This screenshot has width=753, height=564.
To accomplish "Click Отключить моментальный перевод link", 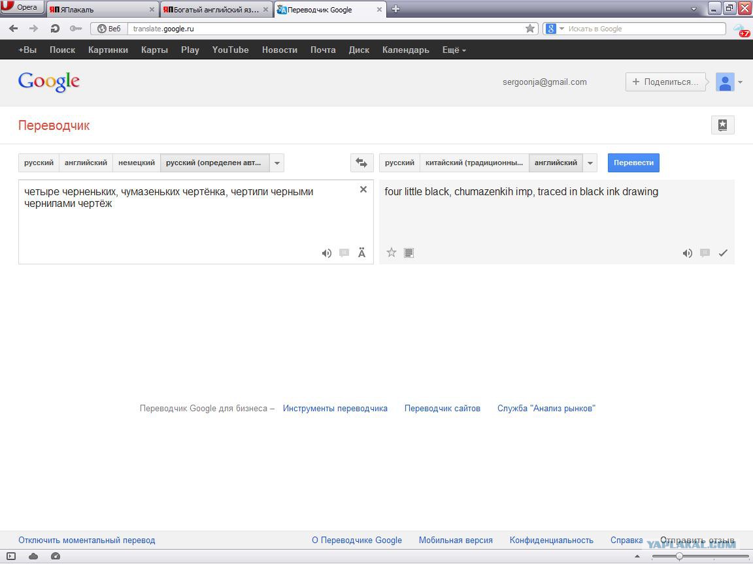I will (86, 540).
